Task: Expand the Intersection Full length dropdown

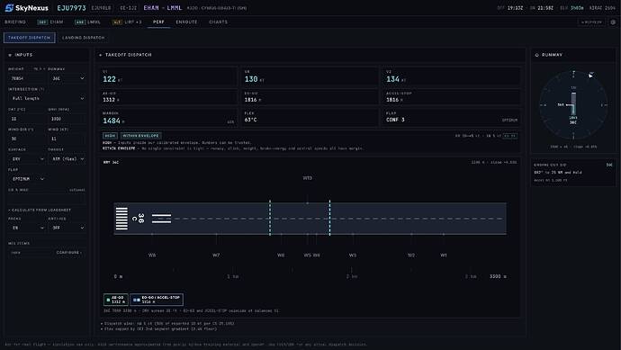Action: tap(47, 98)
